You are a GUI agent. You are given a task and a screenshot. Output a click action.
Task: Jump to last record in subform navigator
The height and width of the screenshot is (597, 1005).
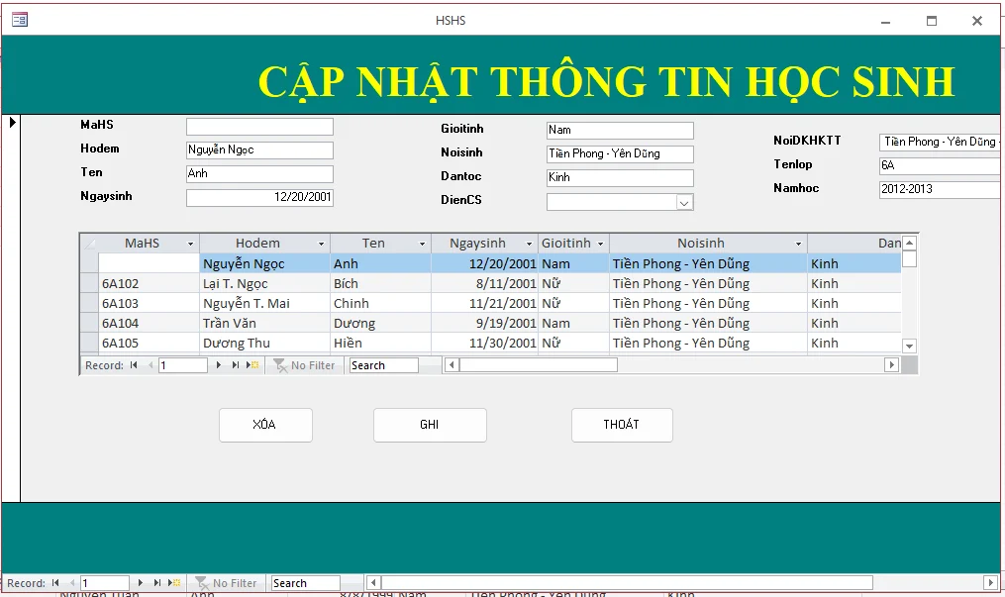pyautogui.click(x=236, y=365)
